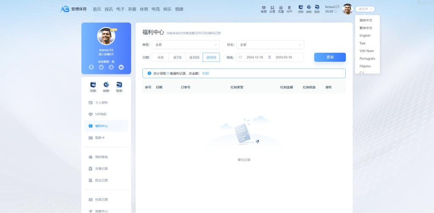Screen dimensions: 434x213
Task: Open 交易记录 in the sidebar
Action: 101,169
